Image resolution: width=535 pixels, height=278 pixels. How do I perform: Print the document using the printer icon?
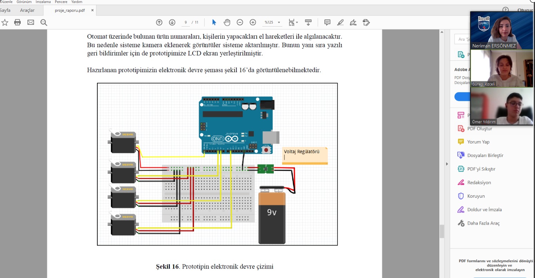pyautogui.click(x=18, y=22)
